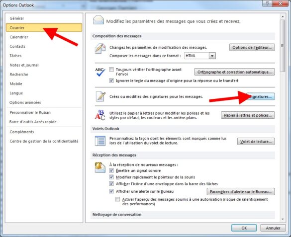Switch to Mobile options
Image resolution: width=291 pixels, height=237 pixels.
(x=44, y=84)
